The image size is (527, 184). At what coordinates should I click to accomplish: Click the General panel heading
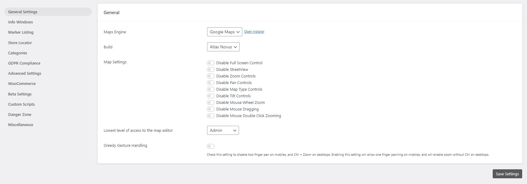pyautogui.click(x=112, y=12)
